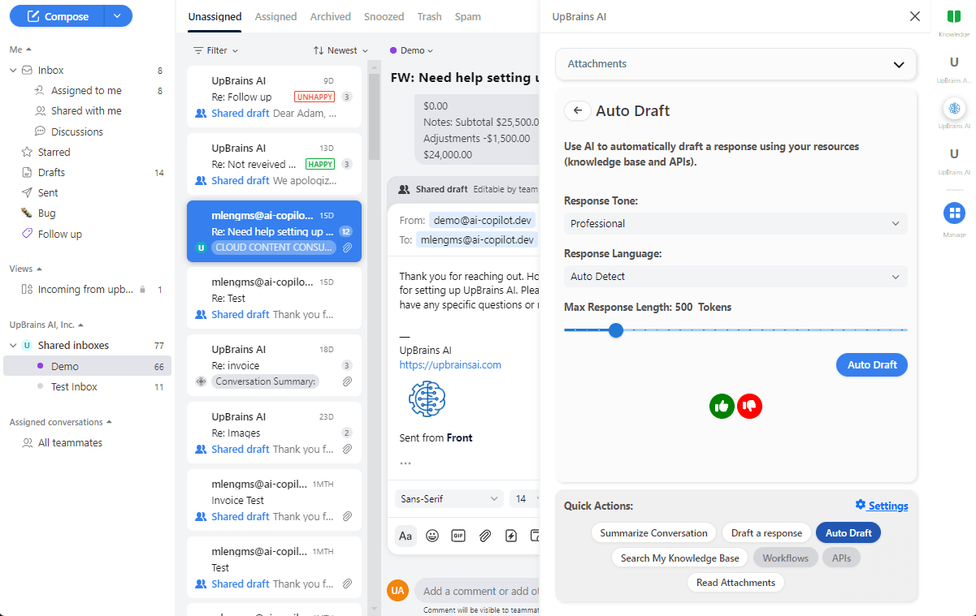Click Summarize Conversation quick action
The height and width of the screenshot is (616, 976).
coord(653,533)
